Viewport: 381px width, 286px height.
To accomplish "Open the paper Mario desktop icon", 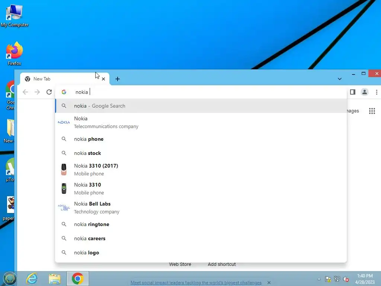I will [x=9, y=209].
